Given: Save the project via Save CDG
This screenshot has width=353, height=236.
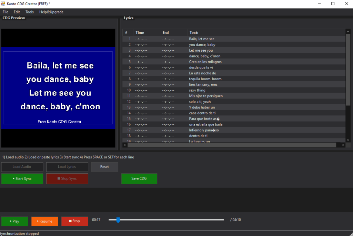Looking at the screenshot, I should click(x=139, y=178).
